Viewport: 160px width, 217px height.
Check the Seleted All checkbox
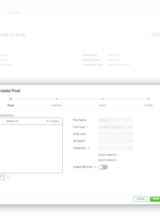3,121
